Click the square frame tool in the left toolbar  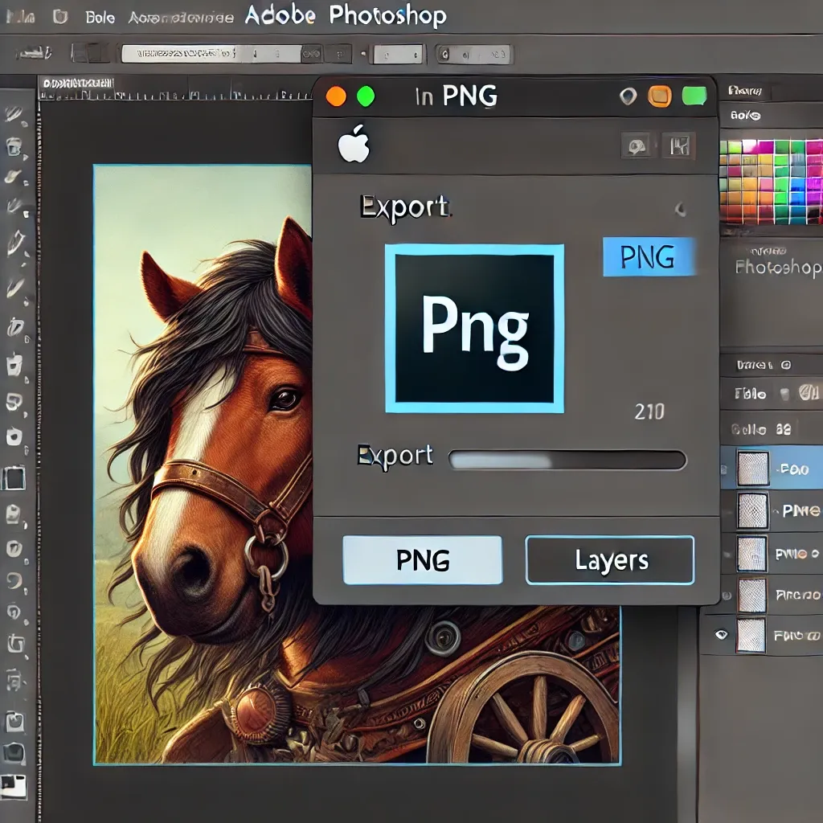(x=14, y=478)
